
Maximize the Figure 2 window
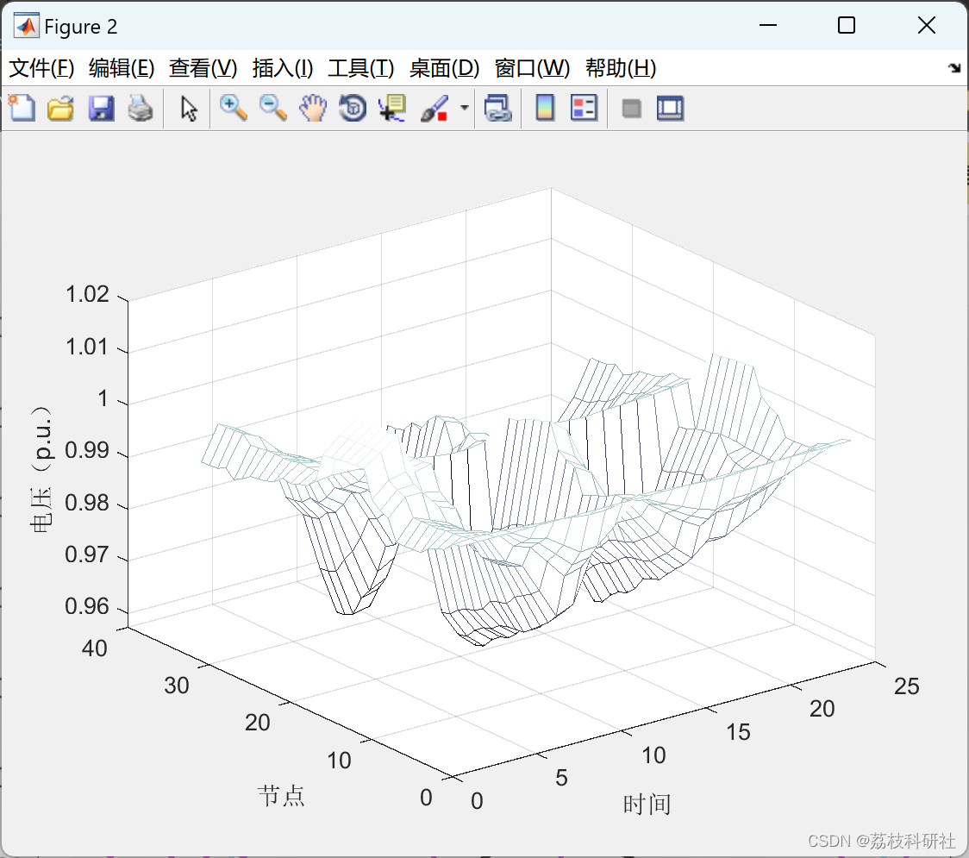pos(847,25)
